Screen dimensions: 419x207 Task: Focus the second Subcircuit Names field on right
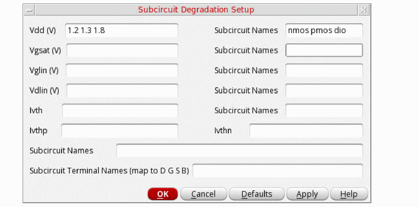tap(324, 51)
